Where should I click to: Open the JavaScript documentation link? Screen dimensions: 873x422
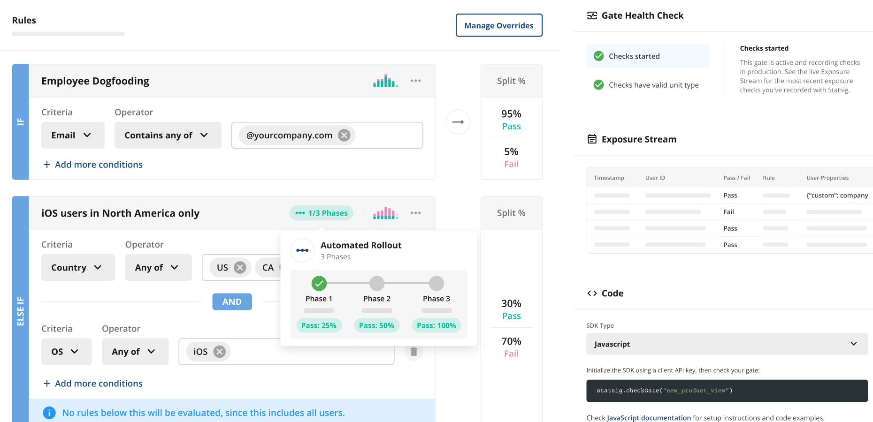(649, 418)
